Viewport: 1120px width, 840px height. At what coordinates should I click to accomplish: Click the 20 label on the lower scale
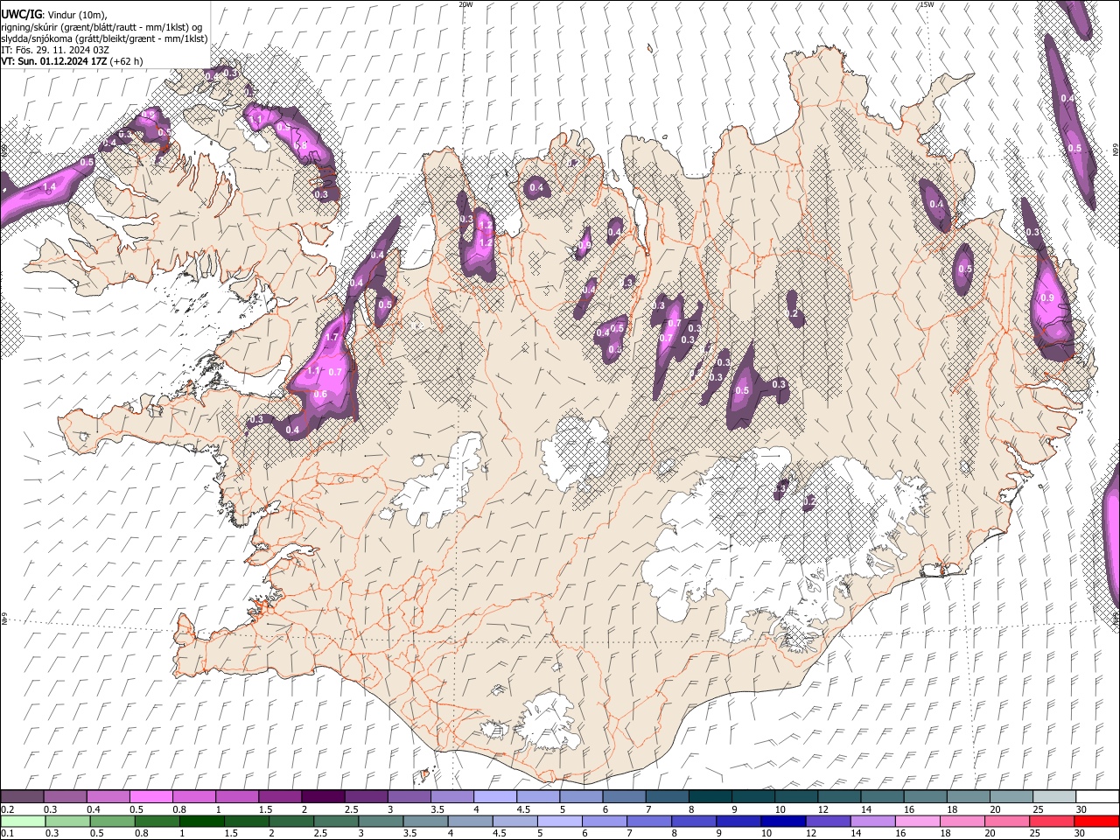990,833
